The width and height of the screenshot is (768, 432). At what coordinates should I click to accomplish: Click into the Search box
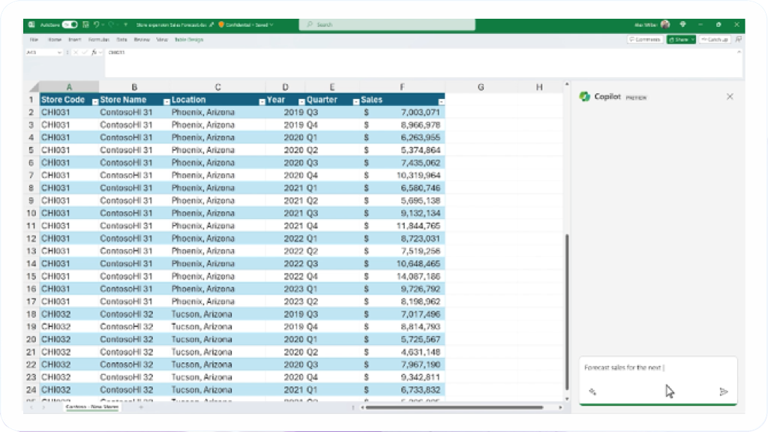point(387,25)
